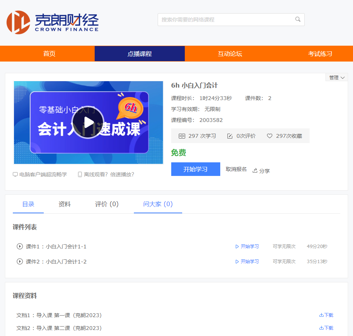Switch to the 目录 tab

28,204
